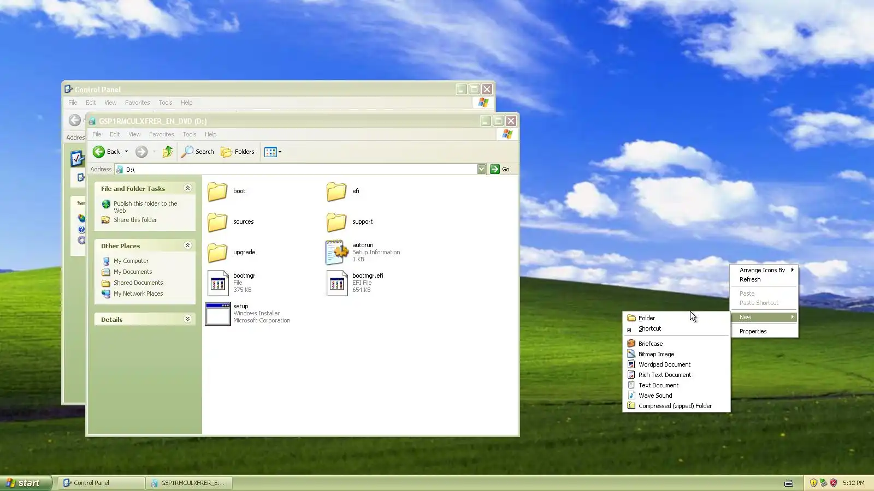Image resolution: width=874 pixels, height=491 pixels.
Task: Select the autorun setup information icon
Action: tap(337, 252)
